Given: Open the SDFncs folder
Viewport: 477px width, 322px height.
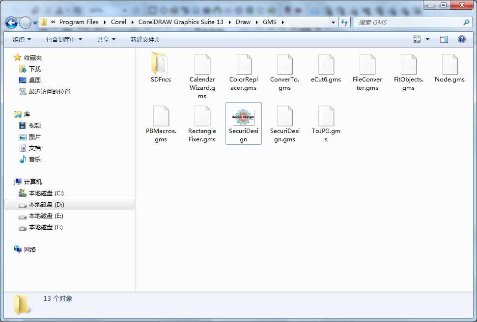Looking at the screenshot, I should 161,68.
